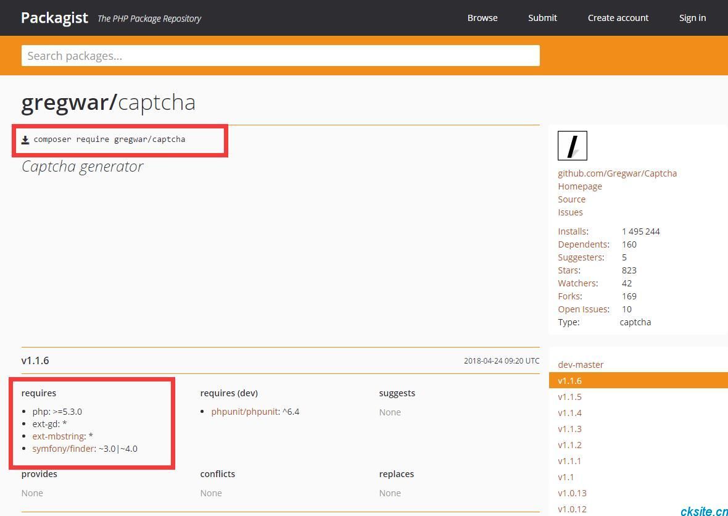Image resolution: width=728 pixels, height=516 pixels.
Task: Open the Sign in page
Action: [692, 18]
